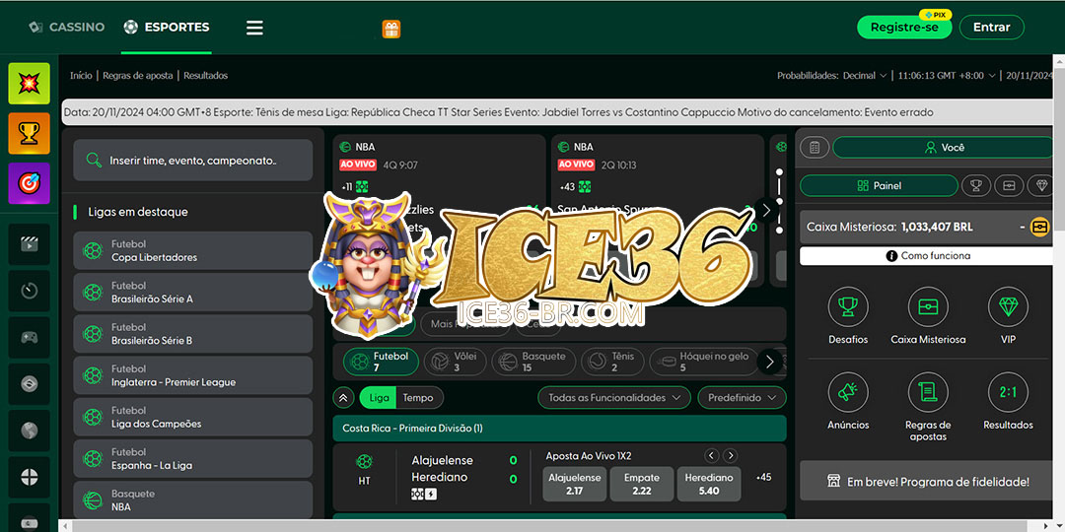The height and width of the screenshot is (532, 1065).
Task: Click the orange gift box icon
Action: point(391,29)
